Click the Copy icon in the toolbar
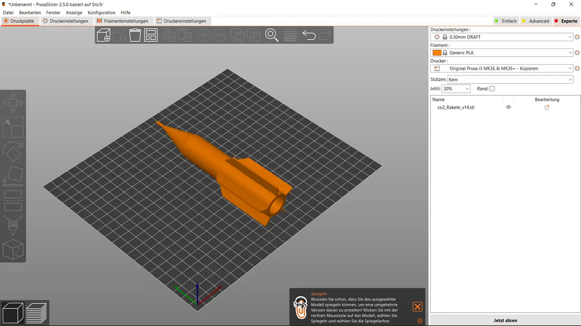This screenshot has width=581, height=326. point(169,35)
